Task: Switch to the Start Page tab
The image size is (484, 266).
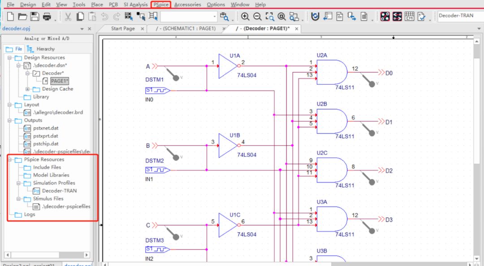Action: point(123,29)
